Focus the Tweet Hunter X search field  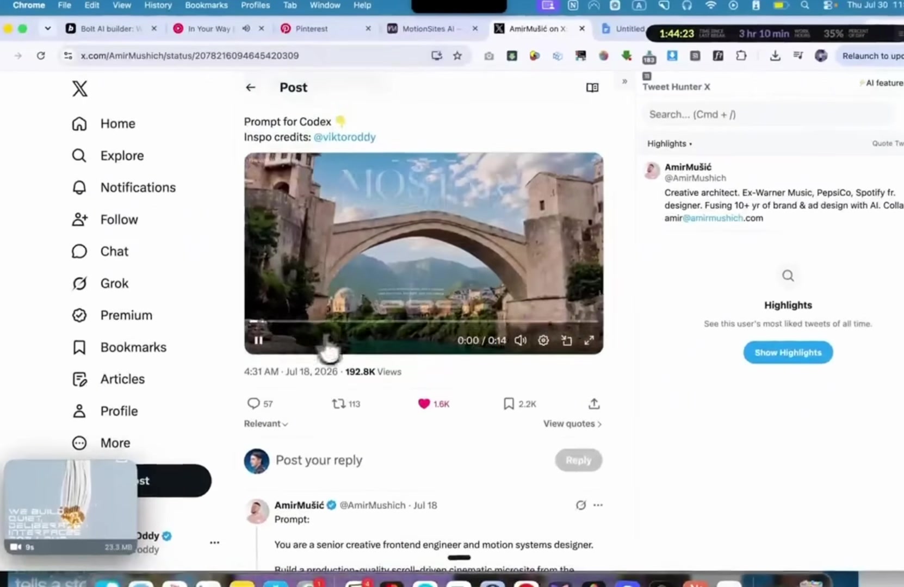click(x=767, y=114)
